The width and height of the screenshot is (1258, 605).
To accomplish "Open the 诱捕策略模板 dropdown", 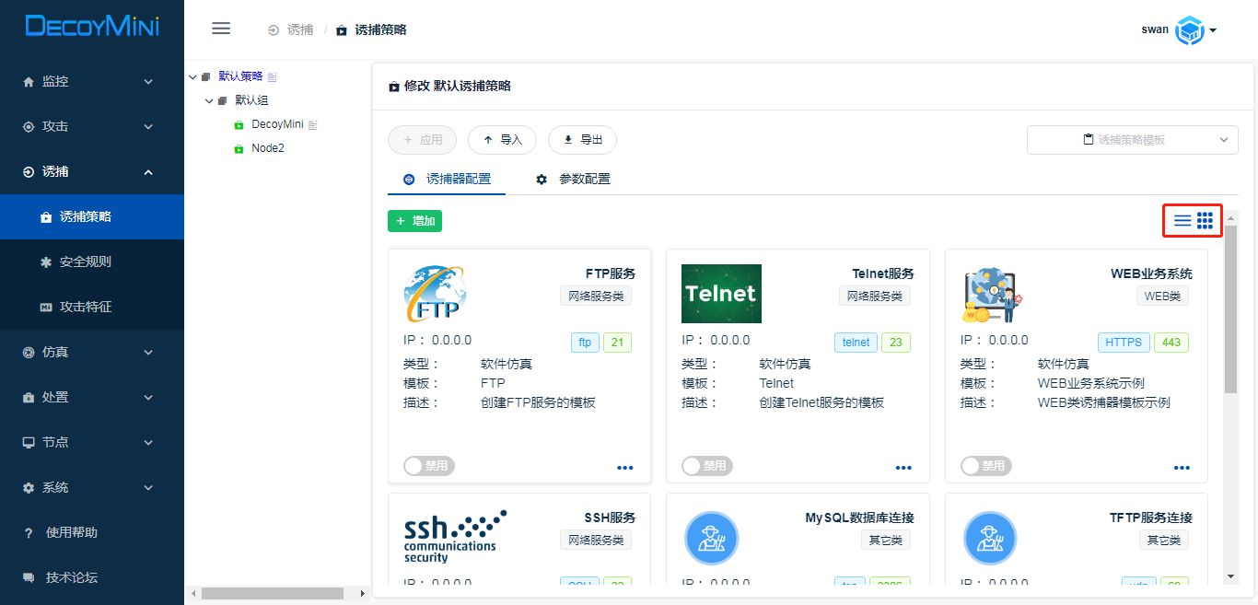I will [1132, 140].
